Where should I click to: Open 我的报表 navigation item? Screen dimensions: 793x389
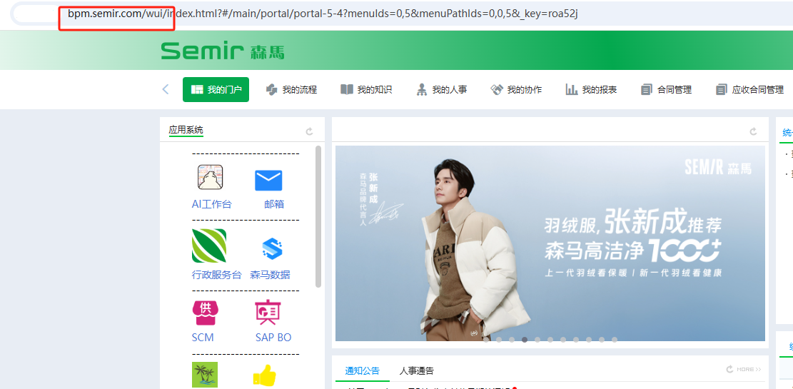point(591,89)
